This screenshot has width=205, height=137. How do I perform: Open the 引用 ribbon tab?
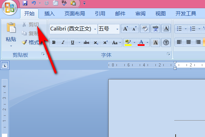pyautogui.click(x=100, y=13)
